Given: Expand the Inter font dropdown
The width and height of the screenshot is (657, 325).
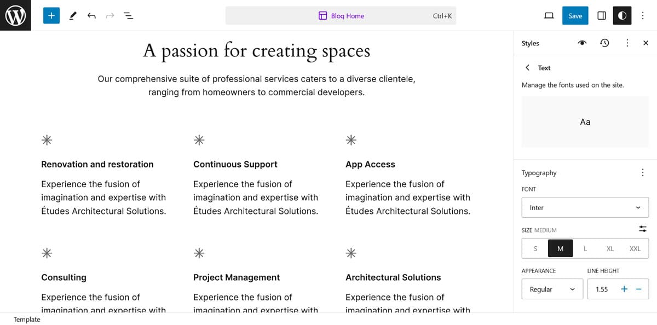Looking at the screenshot, I should (x=585, y=207).
